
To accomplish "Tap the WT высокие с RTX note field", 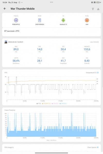I will 51,32.
